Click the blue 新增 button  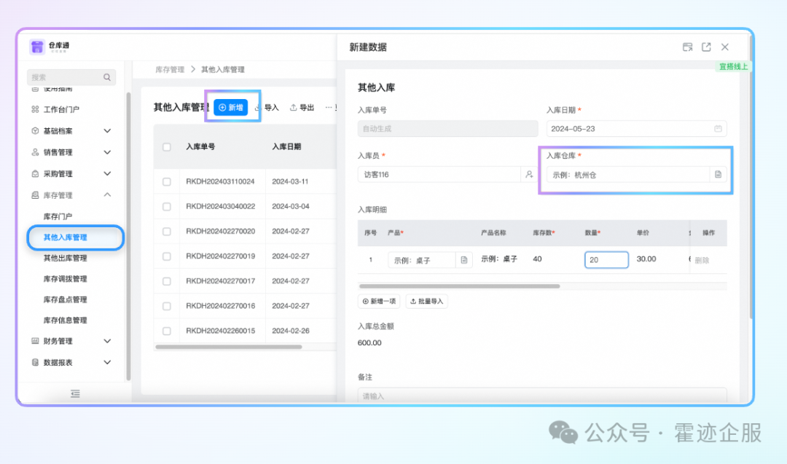click(x=231, y=108)
